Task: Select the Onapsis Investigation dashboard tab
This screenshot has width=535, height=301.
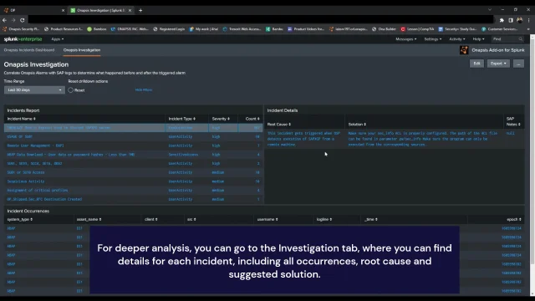Action: tap(82, 50)
